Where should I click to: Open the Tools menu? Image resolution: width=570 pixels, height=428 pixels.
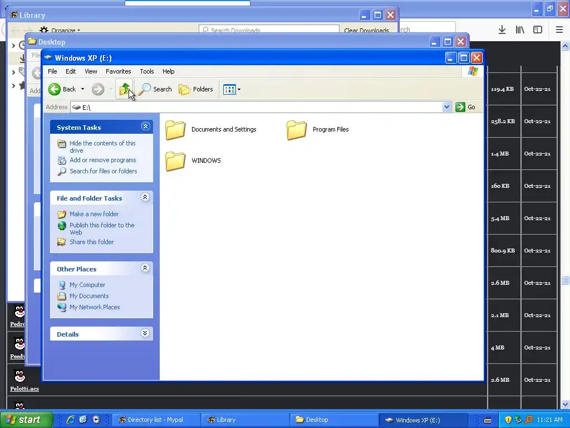pyautogui.click(x=147, y=71)
